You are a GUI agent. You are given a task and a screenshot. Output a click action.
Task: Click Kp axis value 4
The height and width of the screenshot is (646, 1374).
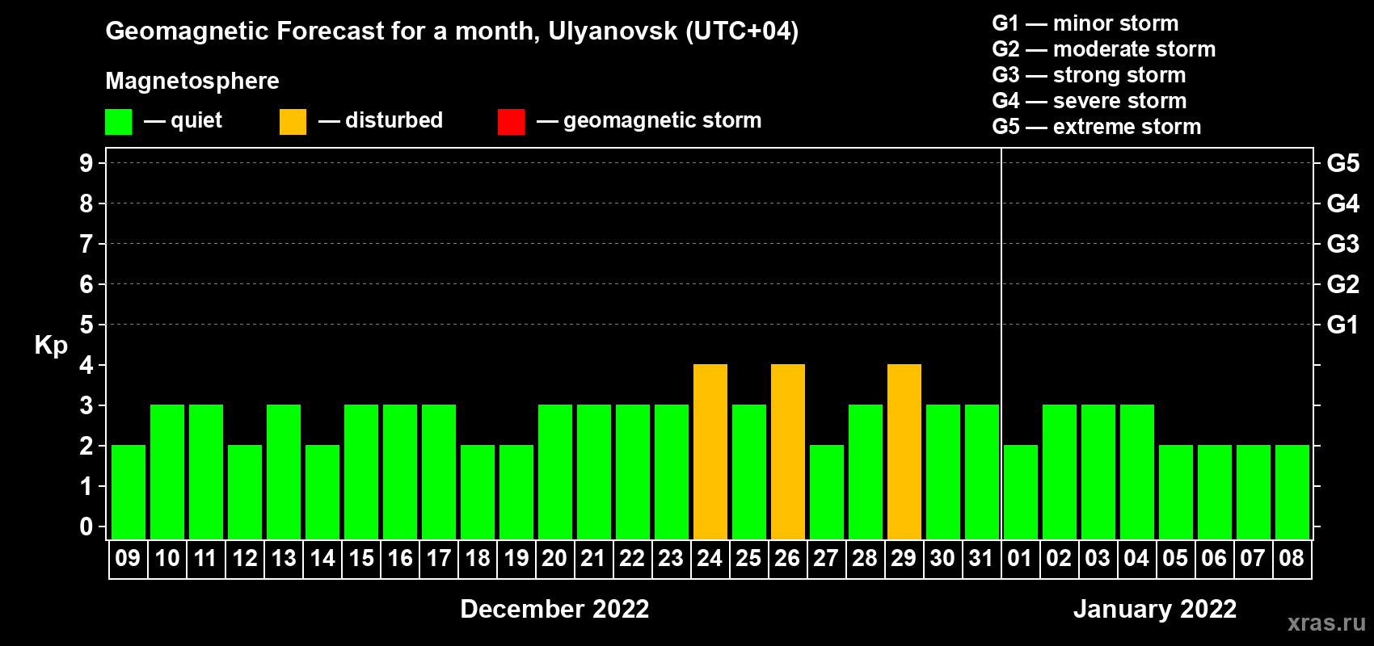pos(86,365)
